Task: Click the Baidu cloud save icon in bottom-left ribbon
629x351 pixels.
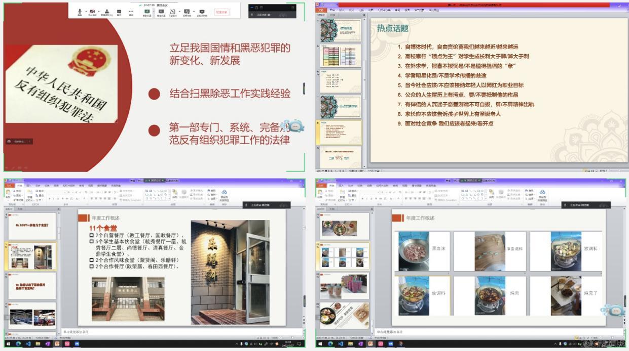Action: [224, 194]
